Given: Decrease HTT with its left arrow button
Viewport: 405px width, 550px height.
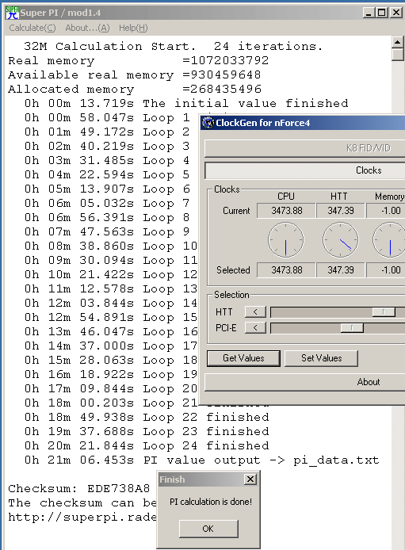Looking at the screenshot, I should (x=255, y=311).
